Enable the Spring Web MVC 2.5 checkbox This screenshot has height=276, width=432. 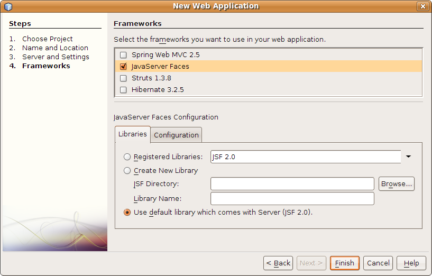(x=123, y=55)
